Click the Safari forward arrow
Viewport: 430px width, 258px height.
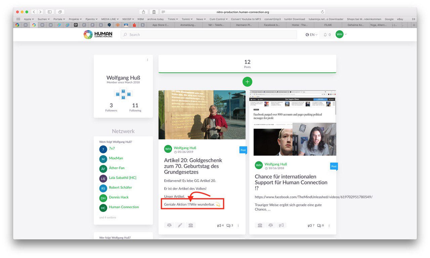pos(40,12)
